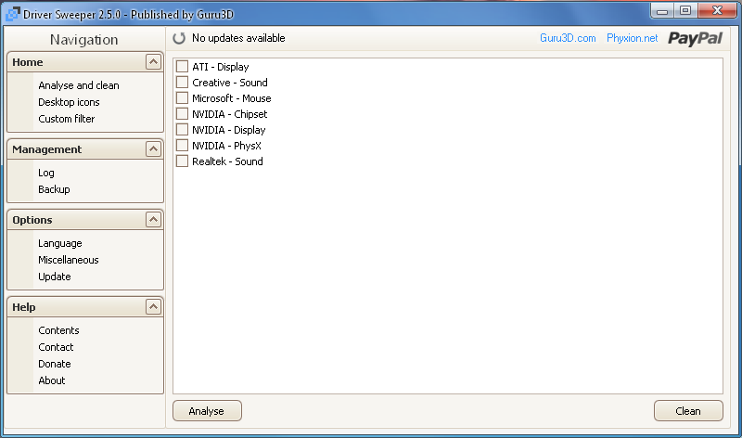
Task: Open Analyse and clean page
Action: pyautogui.click(x=79, y=85)
